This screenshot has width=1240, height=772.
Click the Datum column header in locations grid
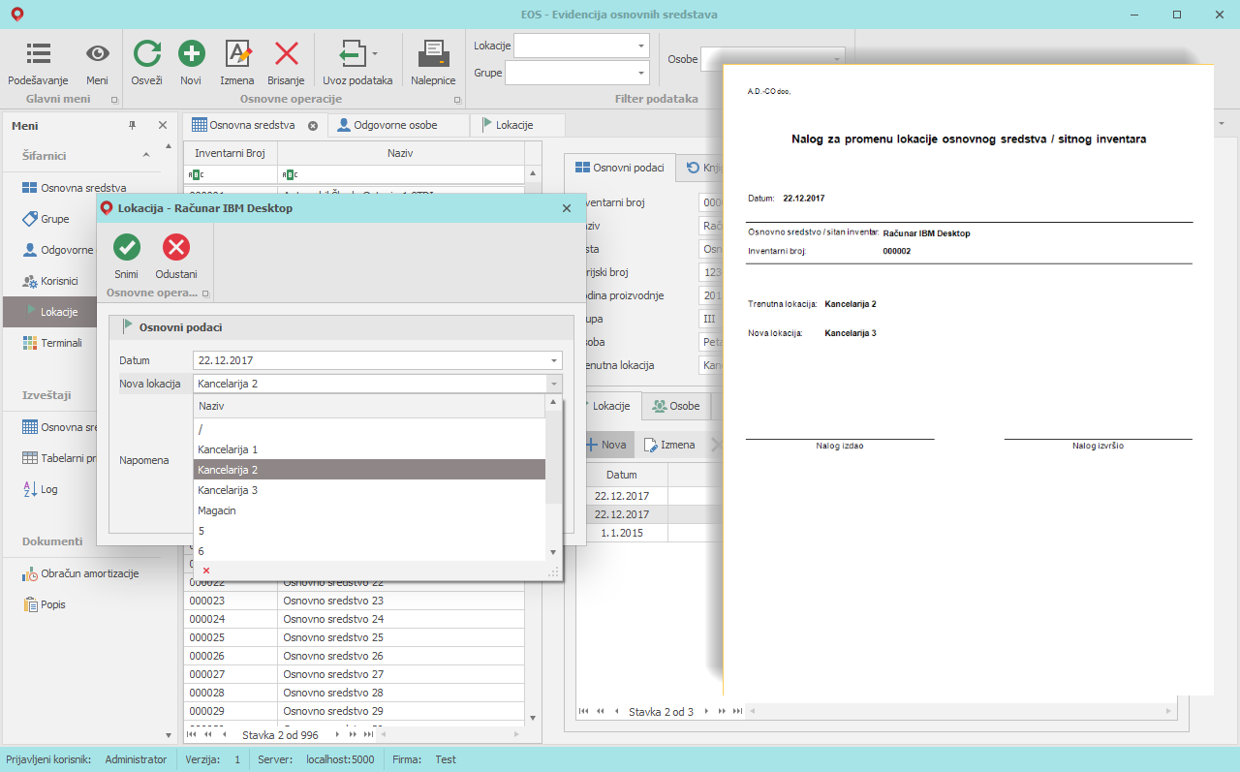point(622,475)
